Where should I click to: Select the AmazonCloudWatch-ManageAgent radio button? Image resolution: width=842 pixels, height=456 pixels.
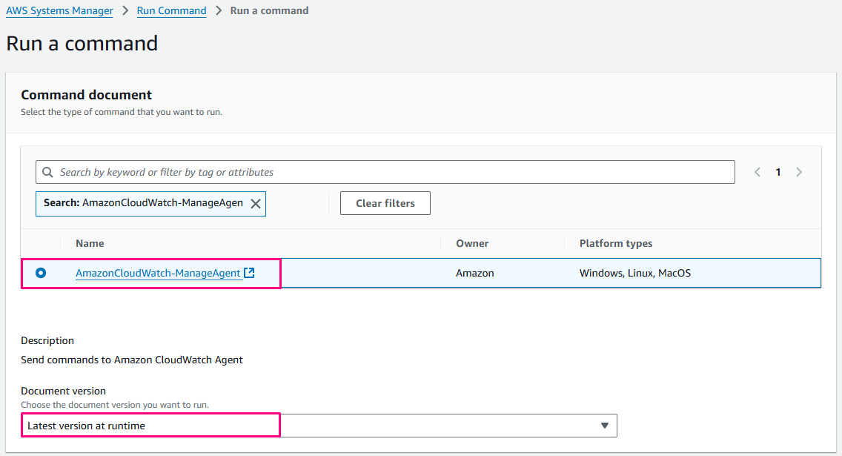(41, 273)
